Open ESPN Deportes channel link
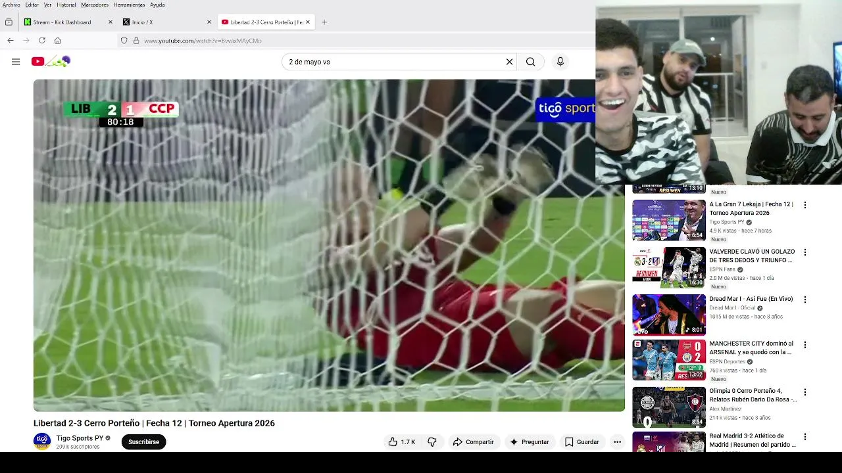The height and width of the screenshot is (473, 842). pyautogui.click(x=728, y=361)
